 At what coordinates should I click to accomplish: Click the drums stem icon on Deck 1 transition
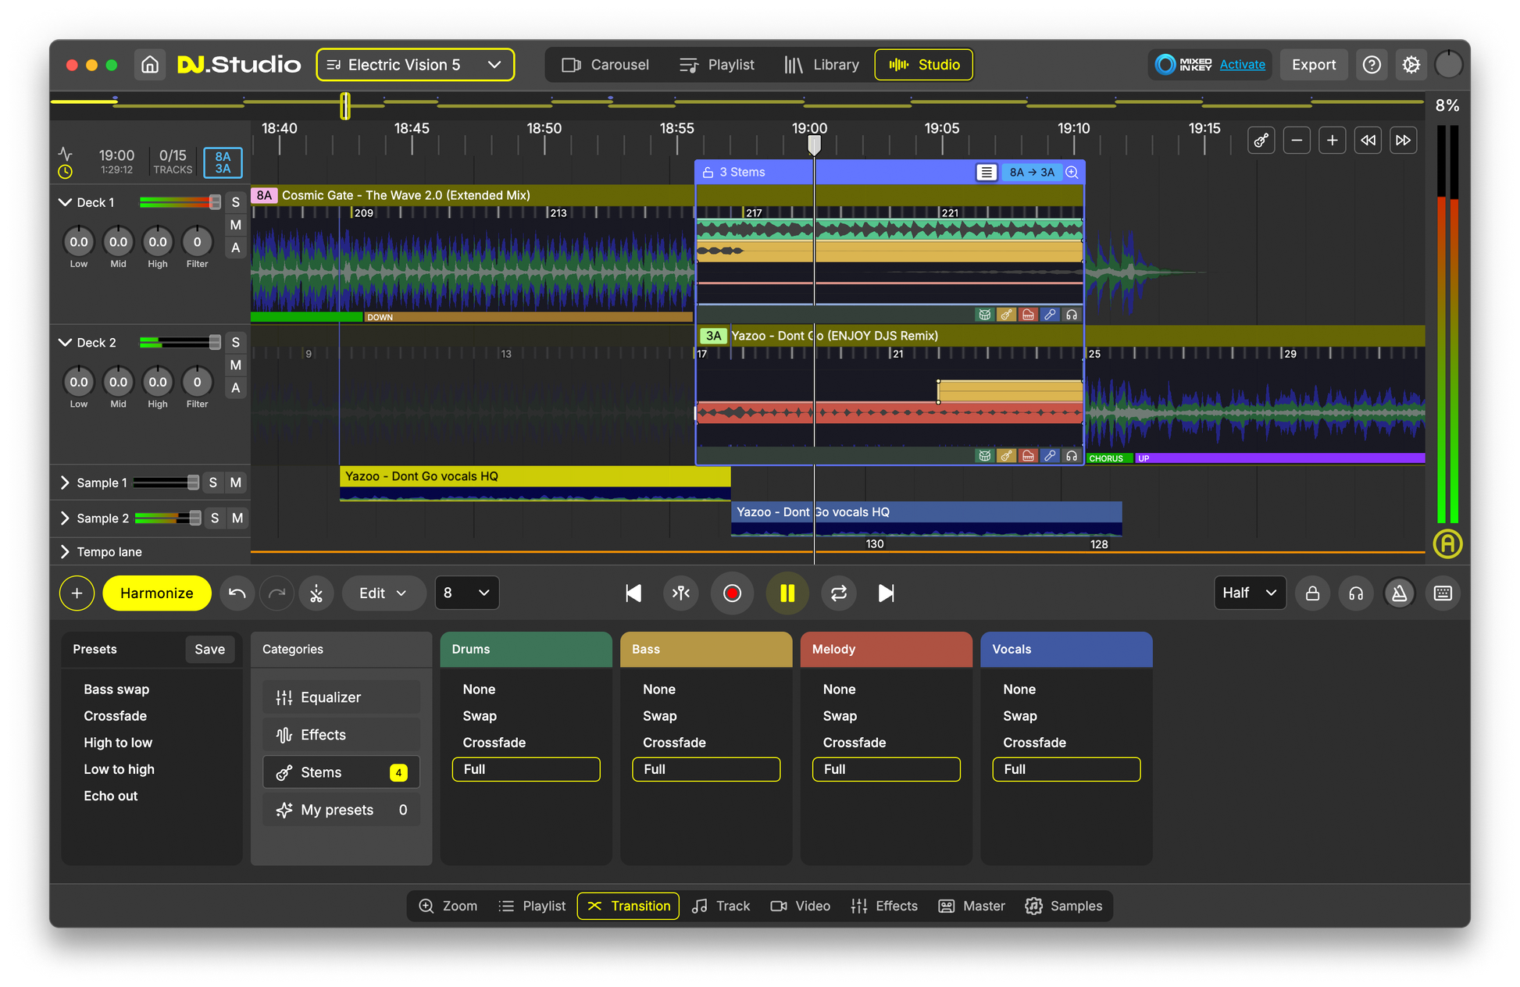point(984,314)
